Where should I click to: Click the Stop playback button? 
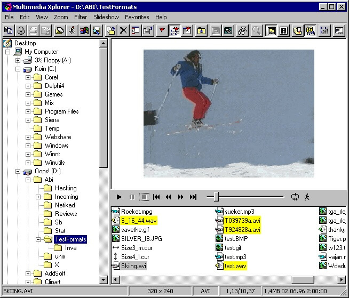[144, 197]
